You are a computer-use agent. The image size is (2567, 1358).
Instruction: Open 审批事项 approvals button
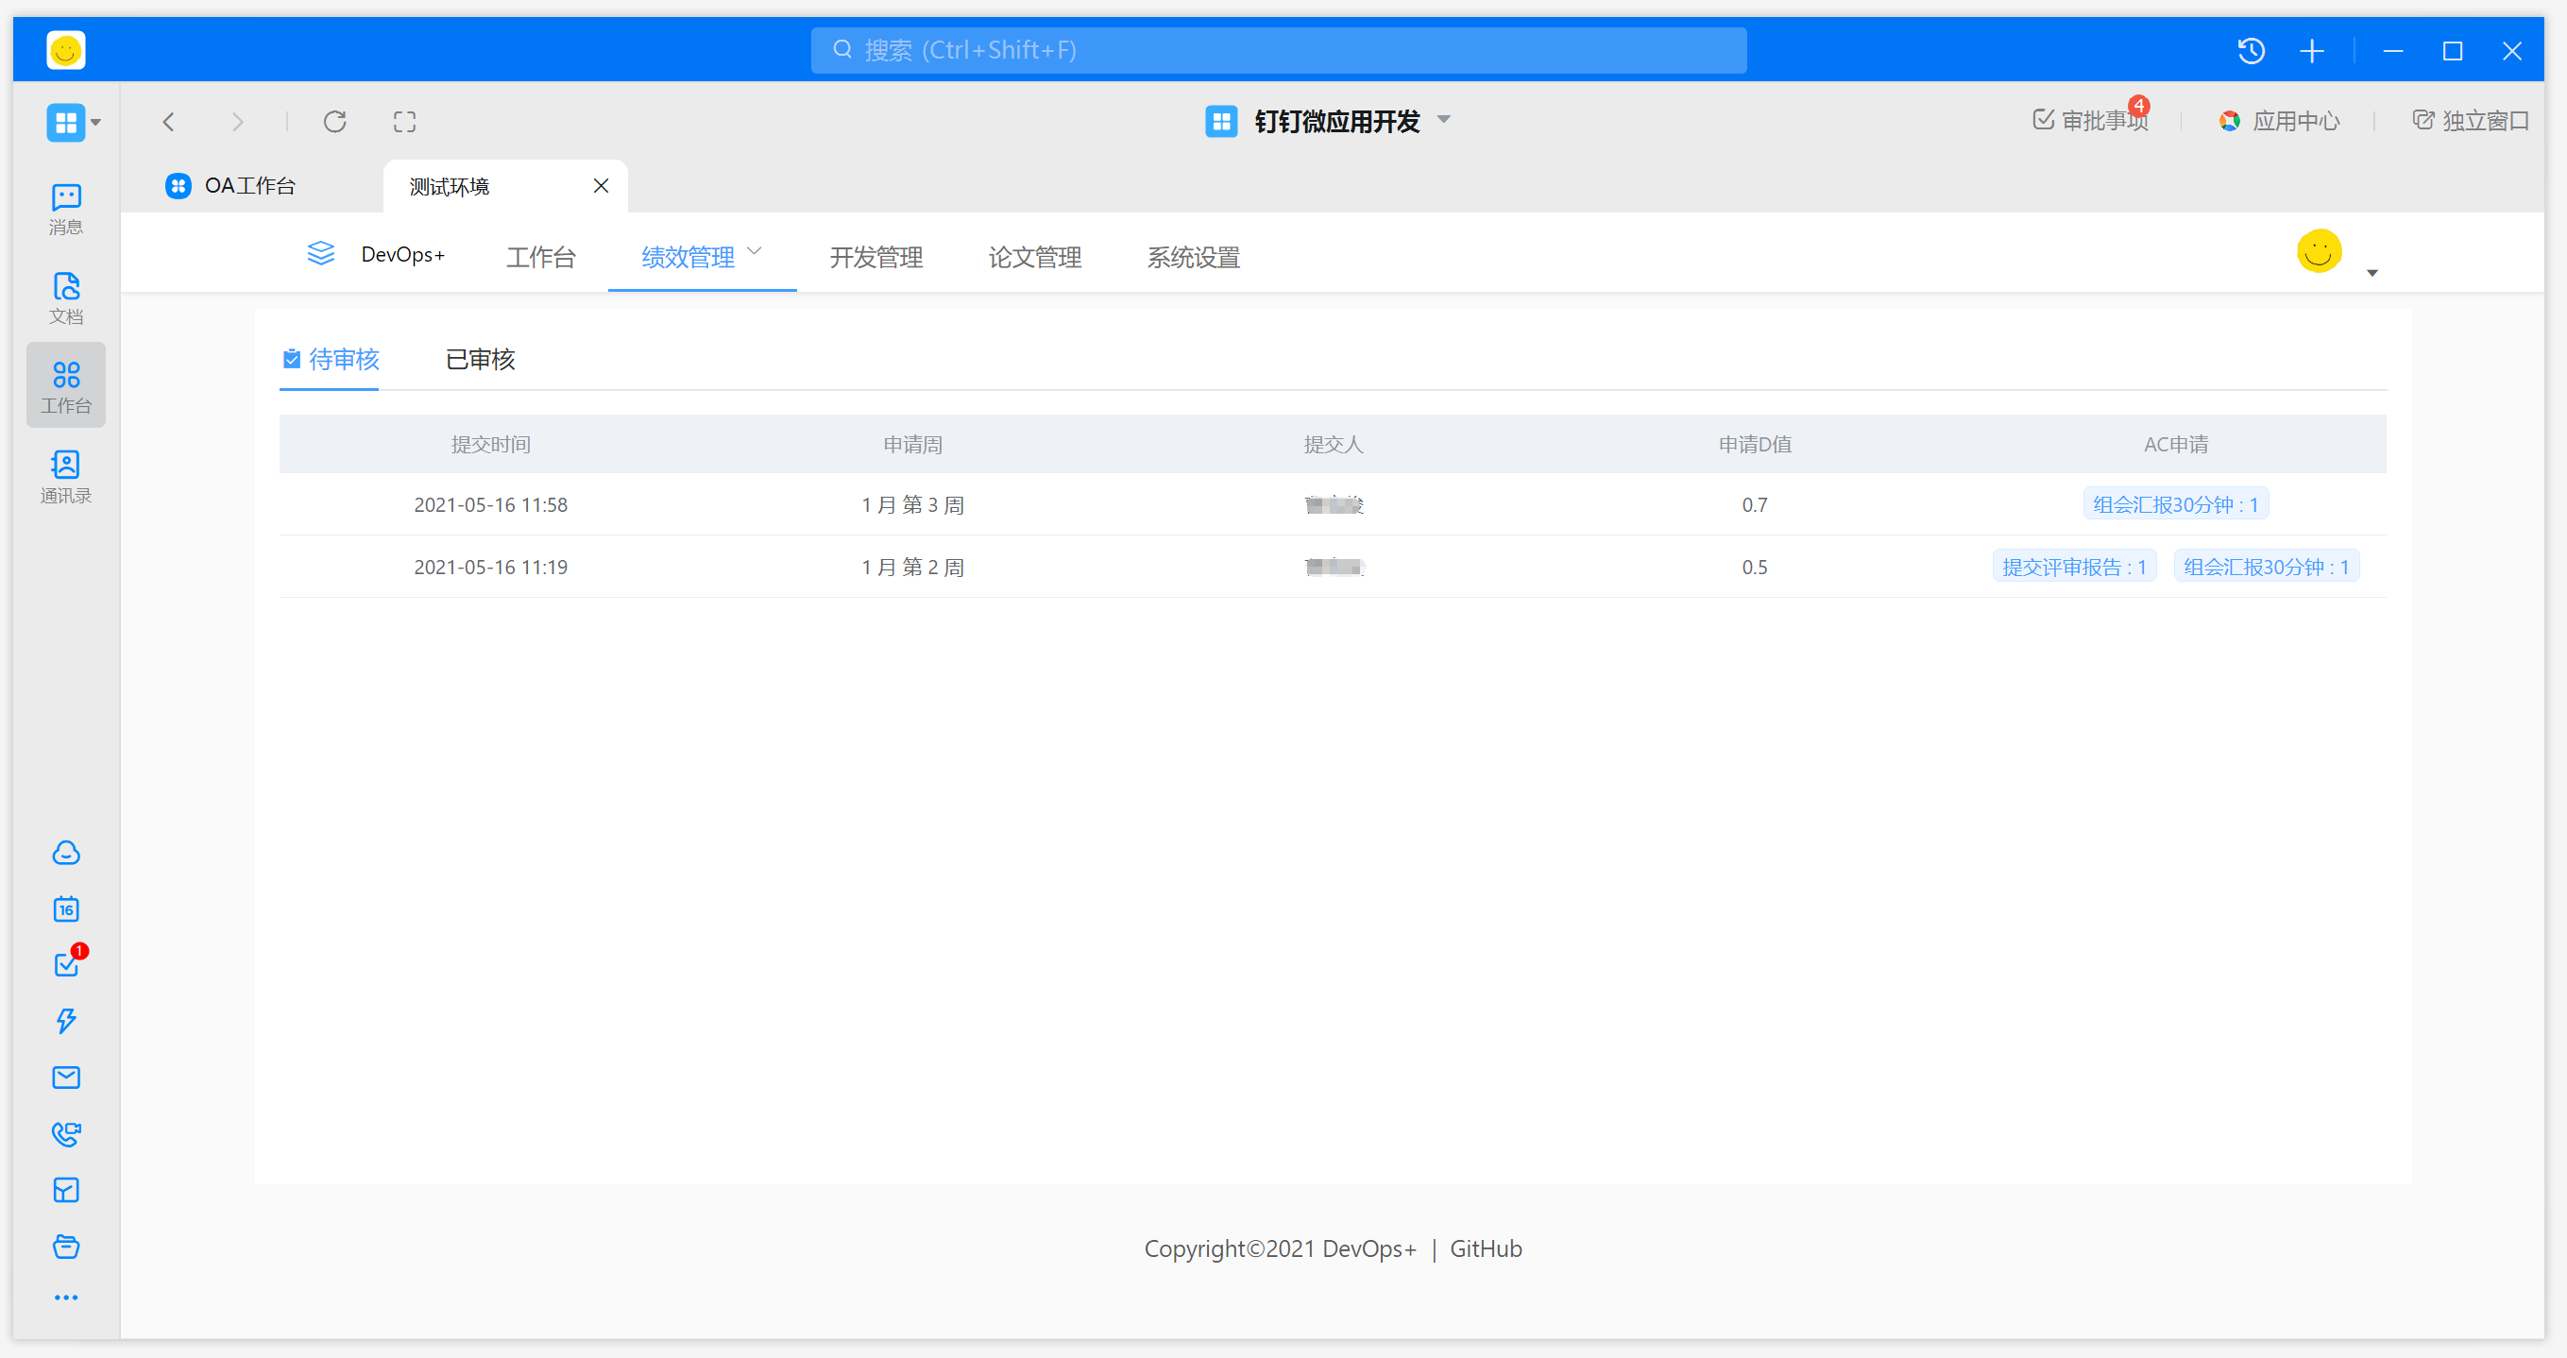[2091, 121]
